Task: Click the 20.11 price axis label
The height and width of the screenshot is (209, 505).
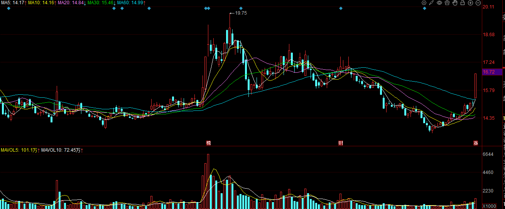Action: (x=489, y=7)
